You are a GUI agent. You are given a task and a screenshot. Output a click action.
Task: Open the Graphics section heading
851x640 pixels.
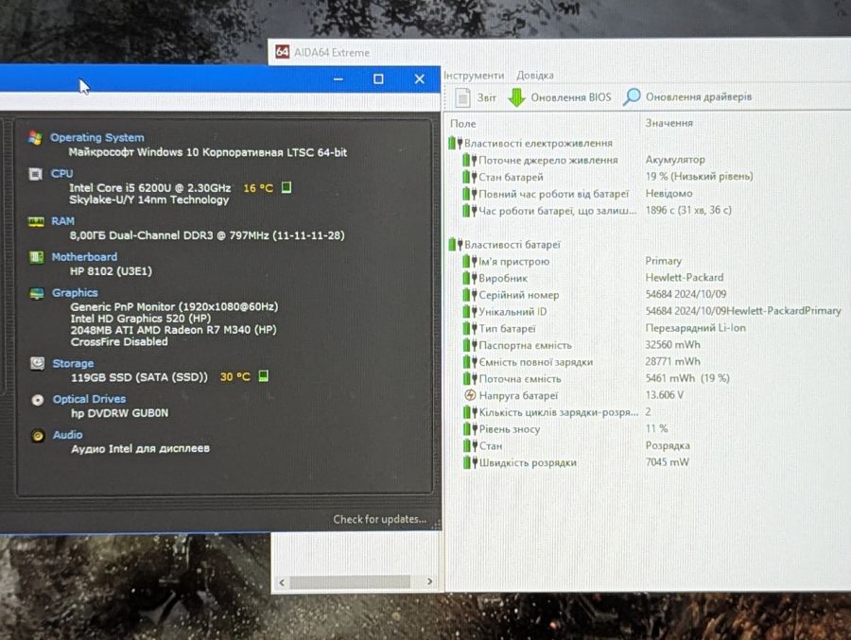click(x=75, y=293)
